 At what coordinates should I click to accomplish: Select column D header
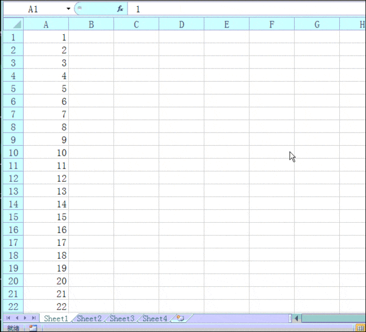(x=182, y=24)
